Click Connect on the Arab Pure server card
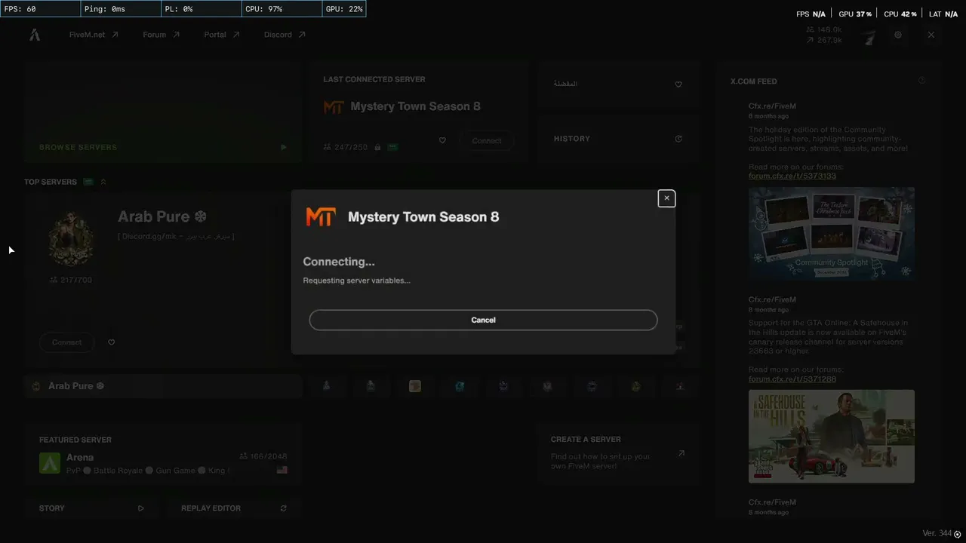 [66, 342]
